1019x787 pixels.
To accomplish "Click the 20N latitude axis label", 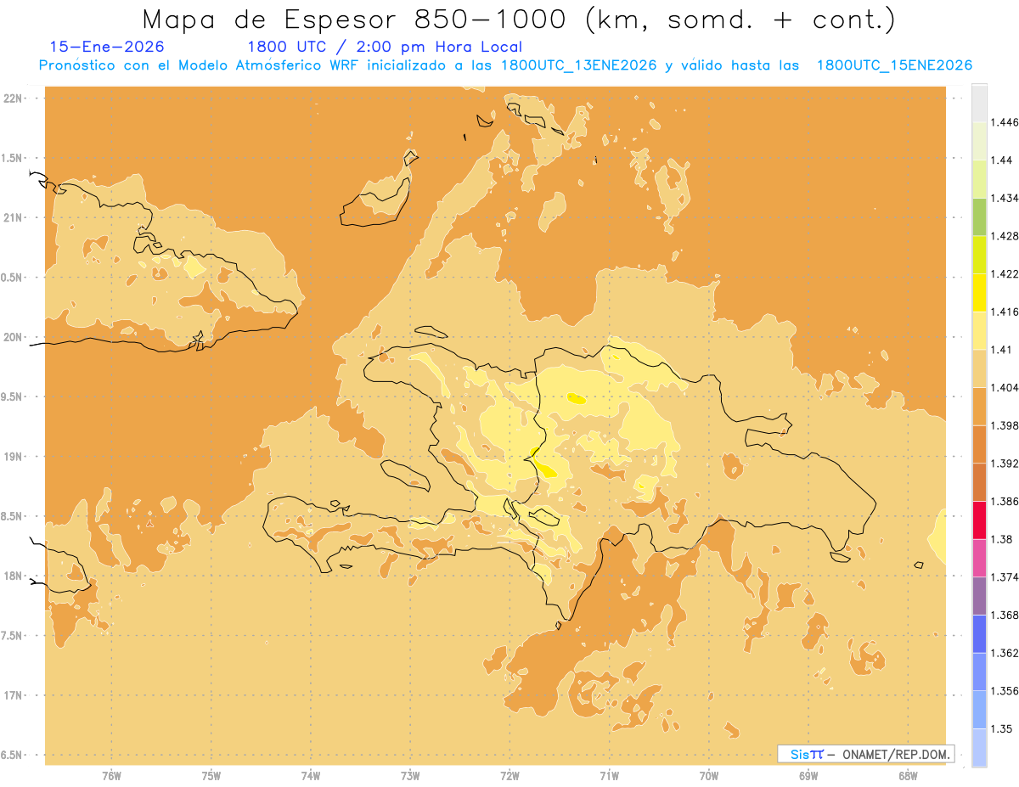I will (x=14, y=337).
